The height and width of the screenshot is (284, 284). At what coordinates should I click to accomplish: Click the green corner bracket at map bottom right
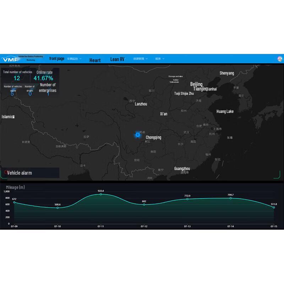(x=277, y=174)
